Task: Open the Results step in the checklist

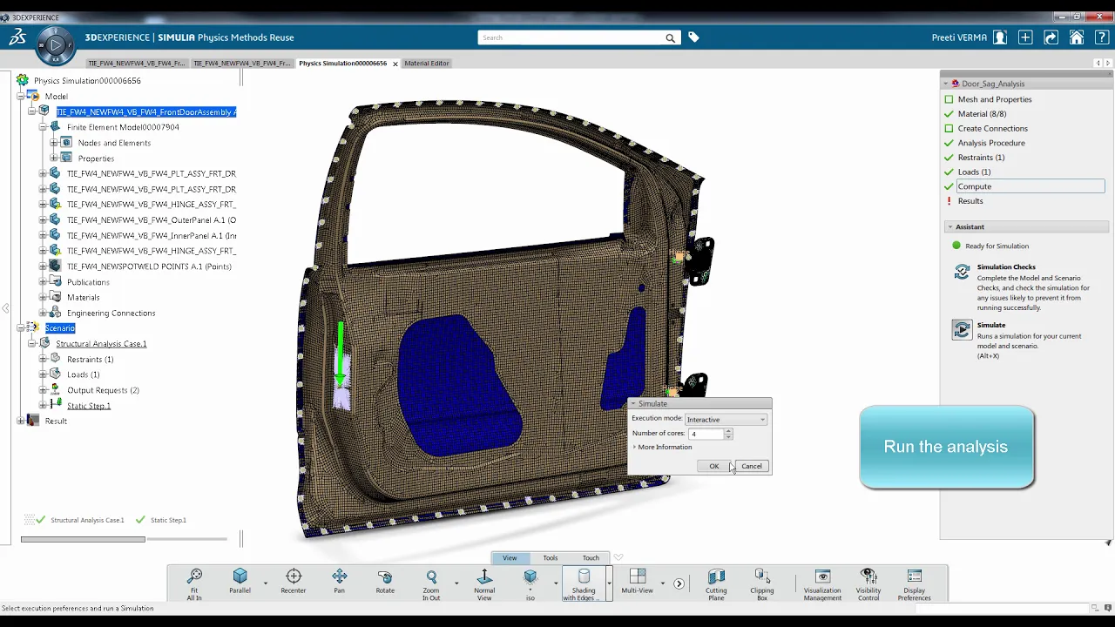Action: pos(970,201)
